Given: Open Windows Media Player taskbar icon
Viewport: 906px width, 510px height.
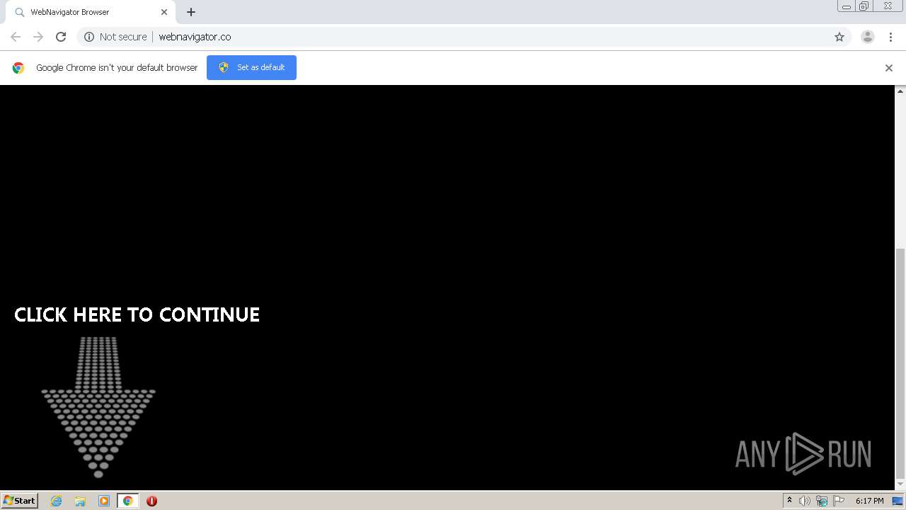Looking at the screenshot, I should pos(104,501).
